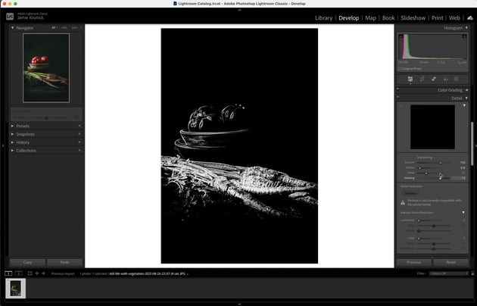Select the Edit sliders tool icon
The height and width of the screenshot is (306, 477).
[410, 79]
